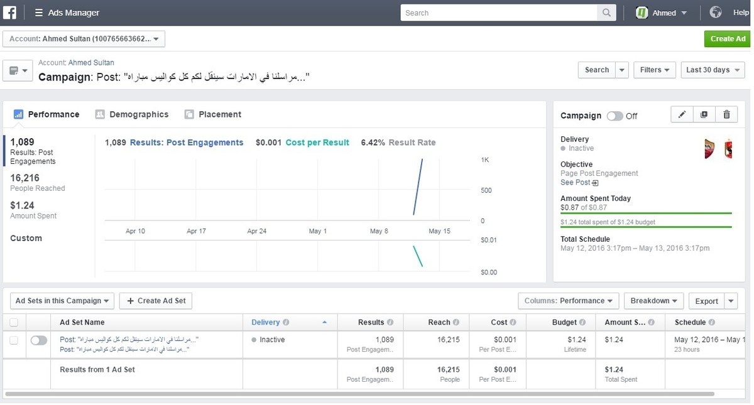Click the search magnifier icon
Viewport: 754px width, 405px height.
[606, 13]
